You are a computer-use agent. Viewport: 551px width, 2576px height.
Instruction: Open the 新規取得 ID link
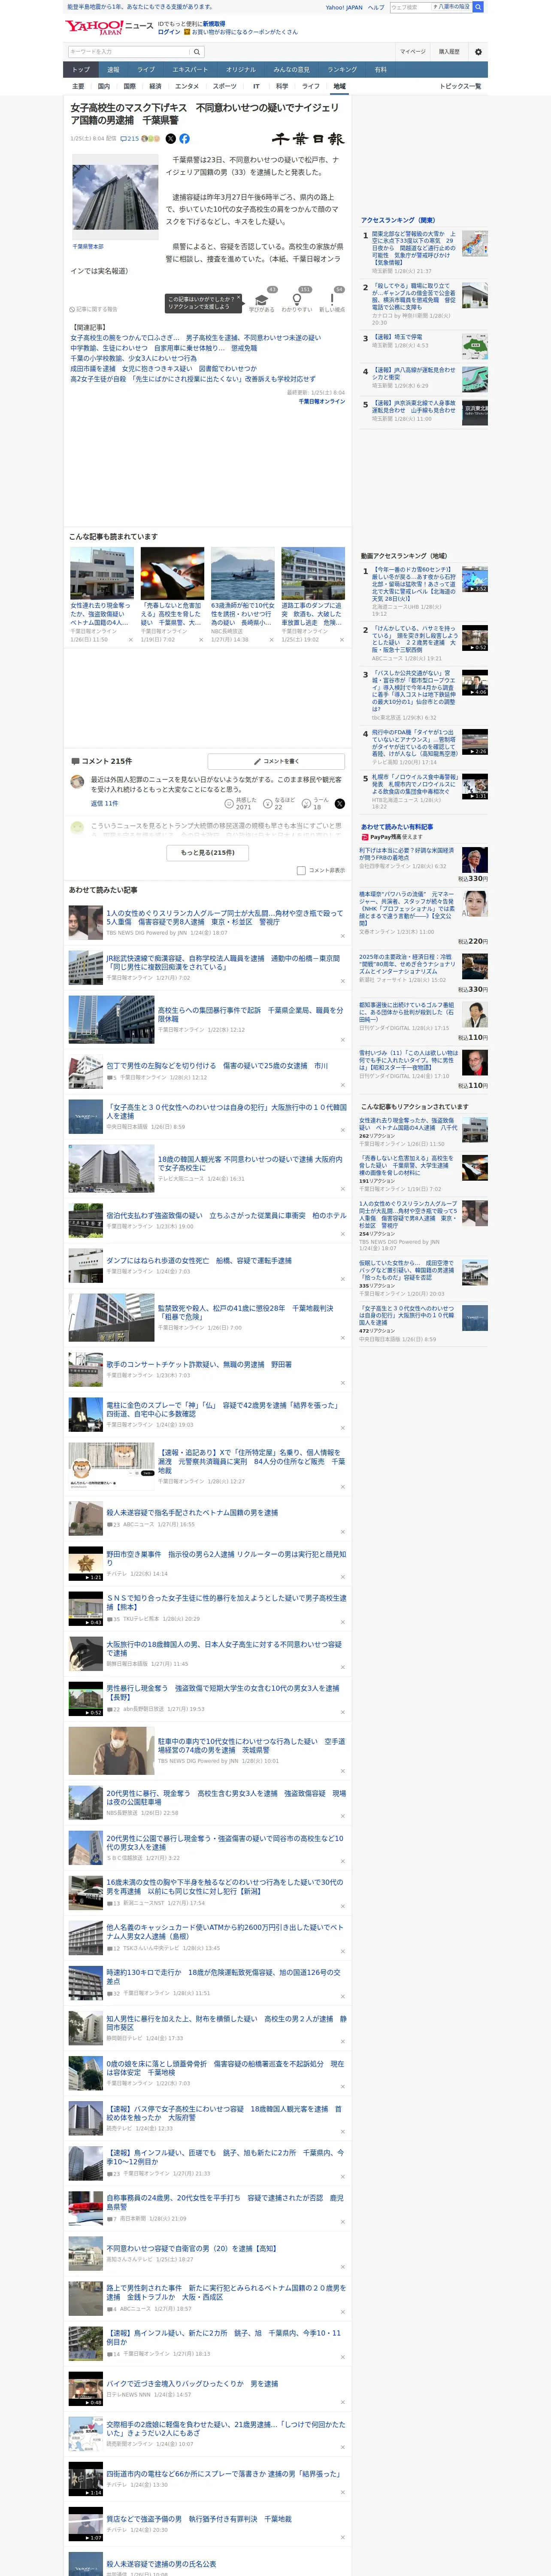214,24
